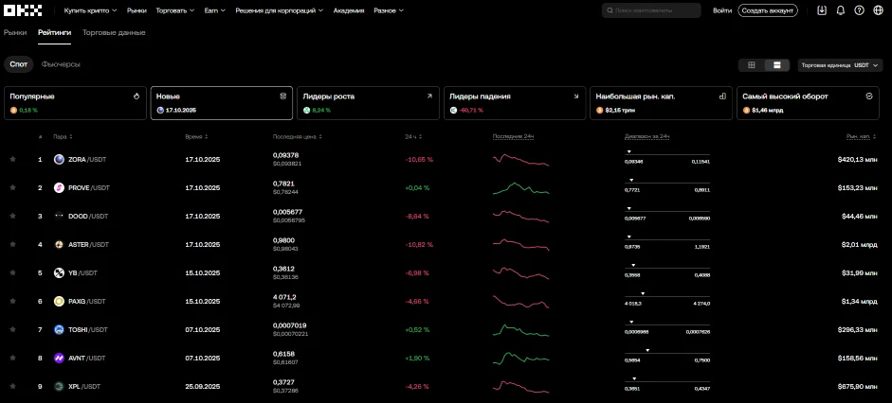The image size is (892, 403).
Task: Open the download app icon
Action: pos(822,10)
